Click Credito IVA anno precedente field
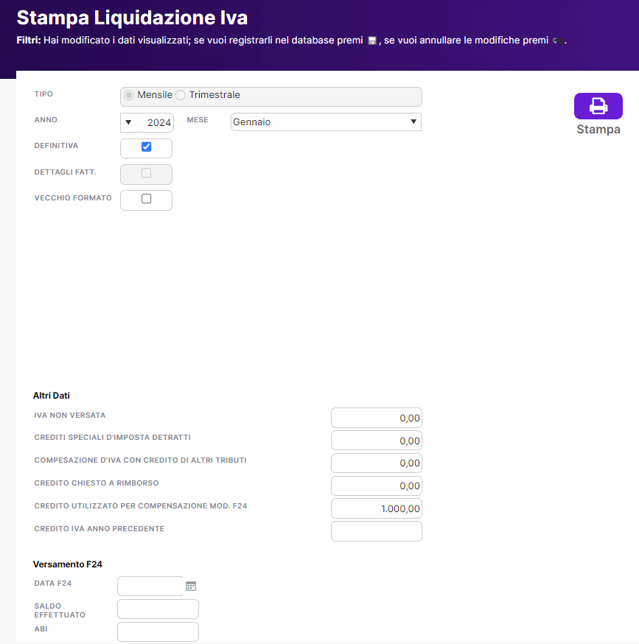 point(377,531)
